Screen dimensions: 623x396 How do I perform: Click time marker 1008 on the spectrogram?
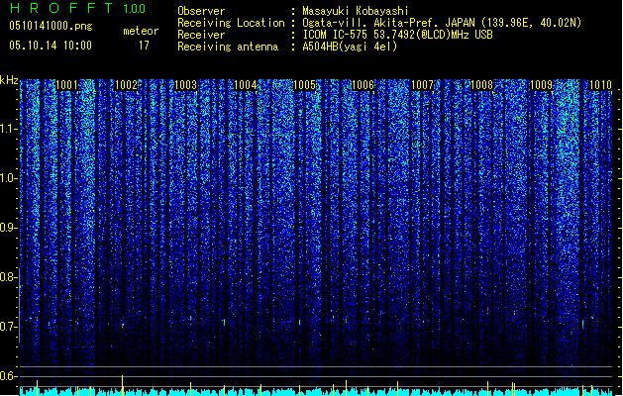pyautogui.click(x=481, y=85)
